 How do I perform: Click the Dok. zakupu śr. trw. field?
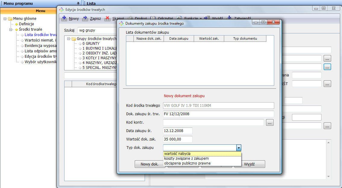click(218, 114)
